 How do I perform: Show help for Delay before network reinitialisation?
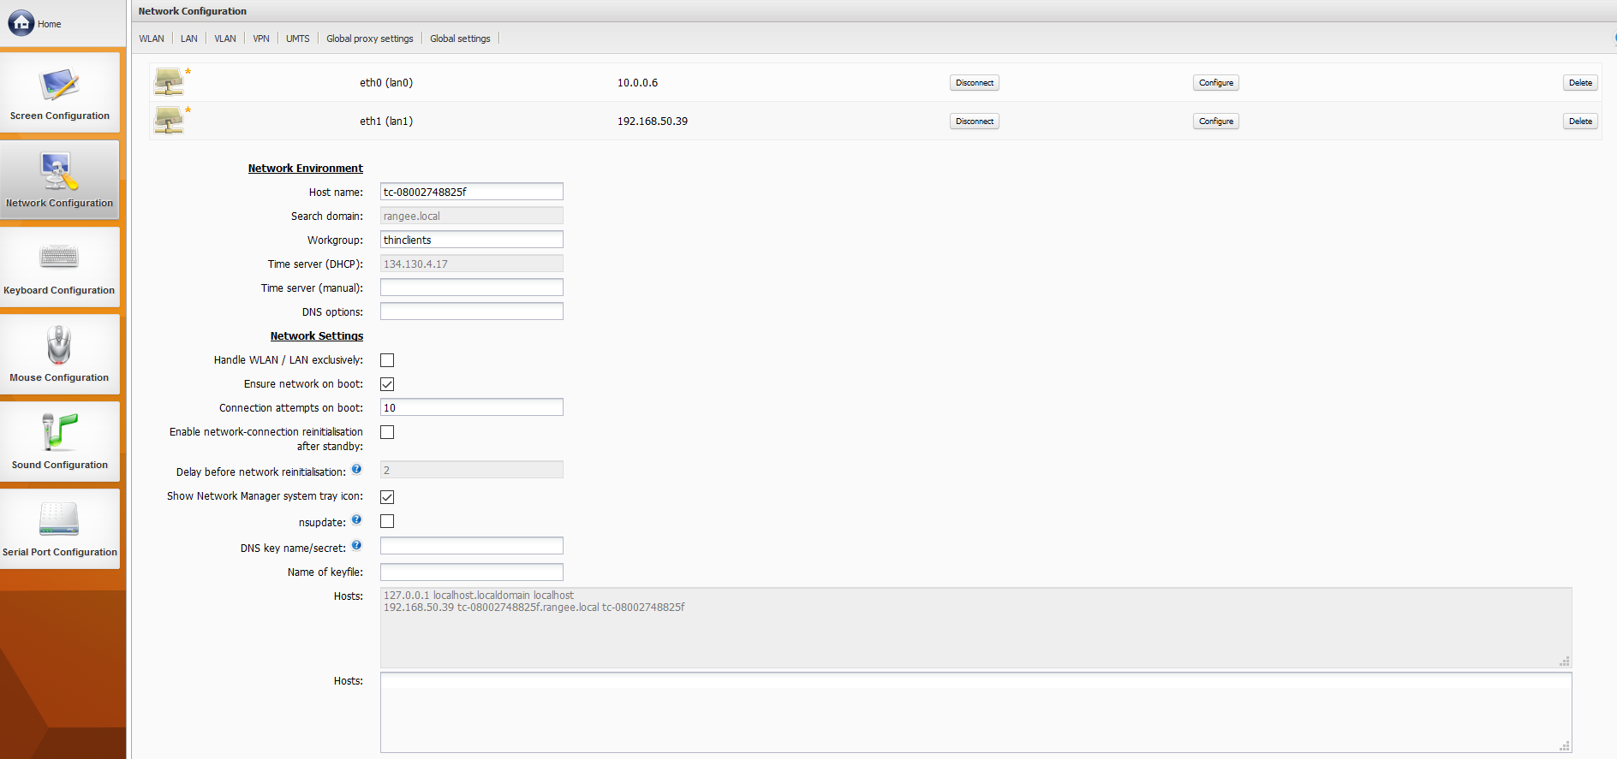pyautogui.click(x=356, y=470)
